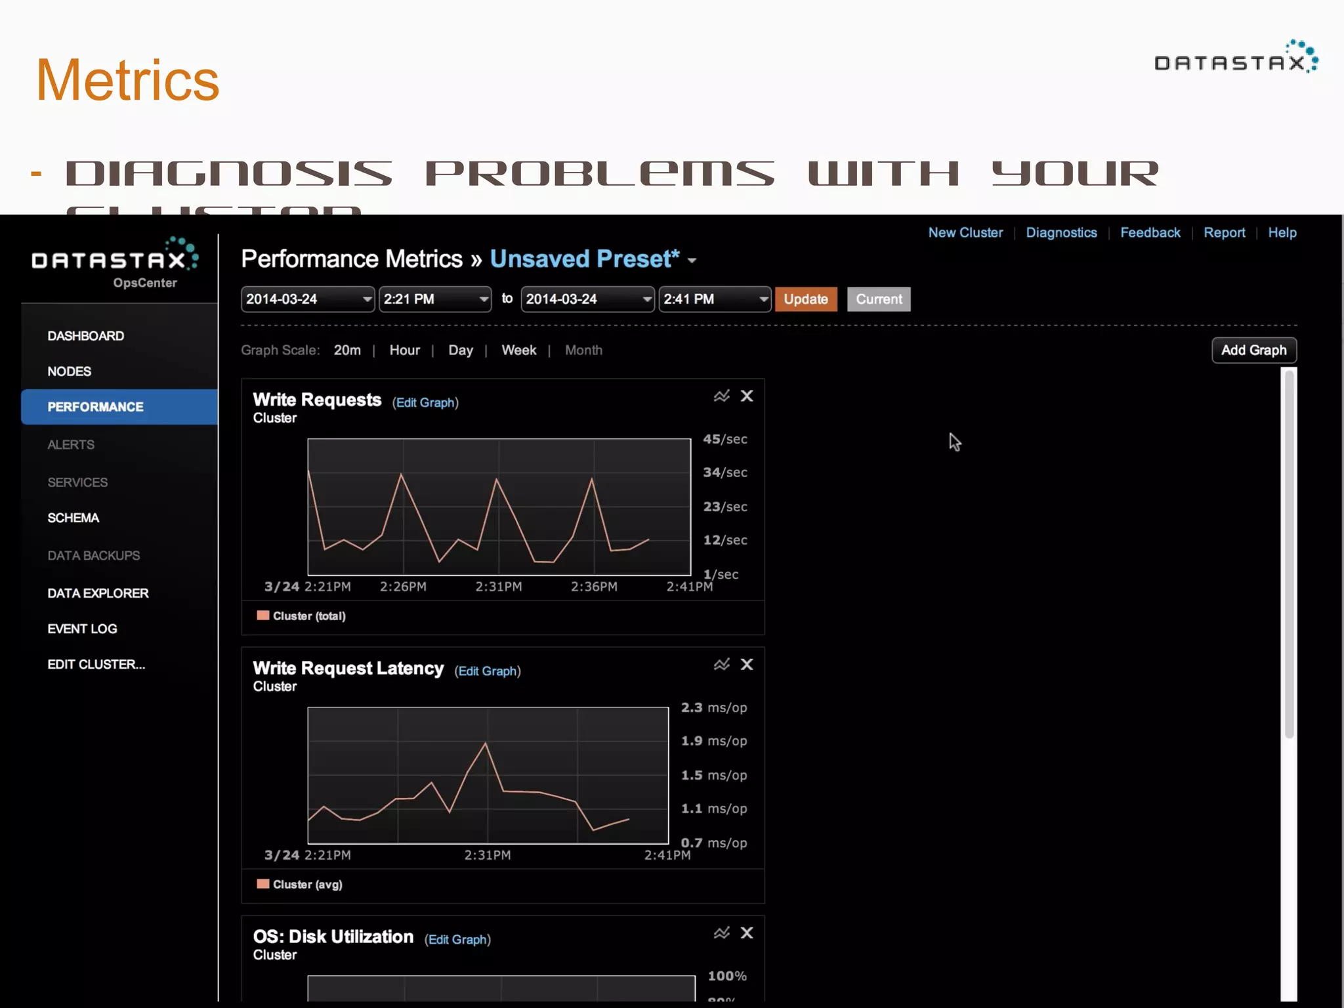Close the Write Requests graph

747,396
